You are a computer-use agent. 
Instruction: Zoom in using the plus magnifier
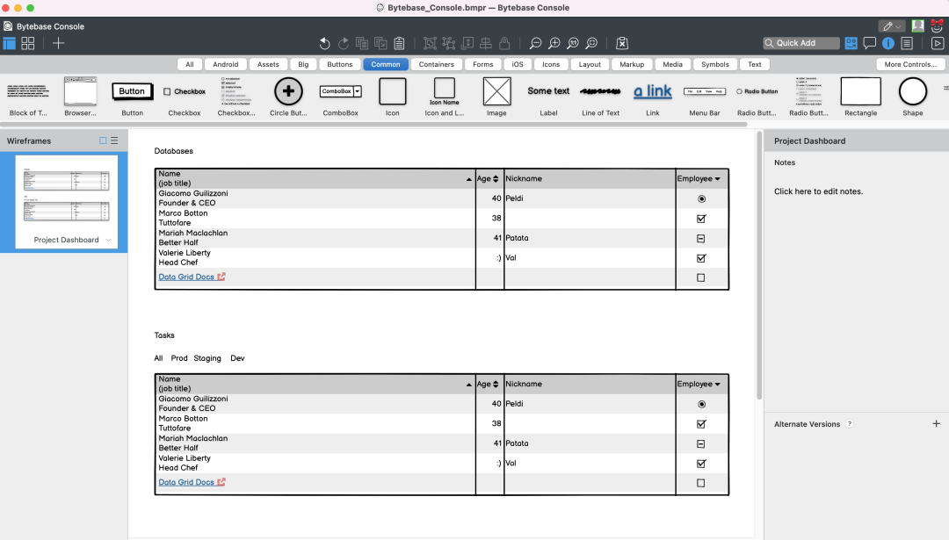coord(554,43)
